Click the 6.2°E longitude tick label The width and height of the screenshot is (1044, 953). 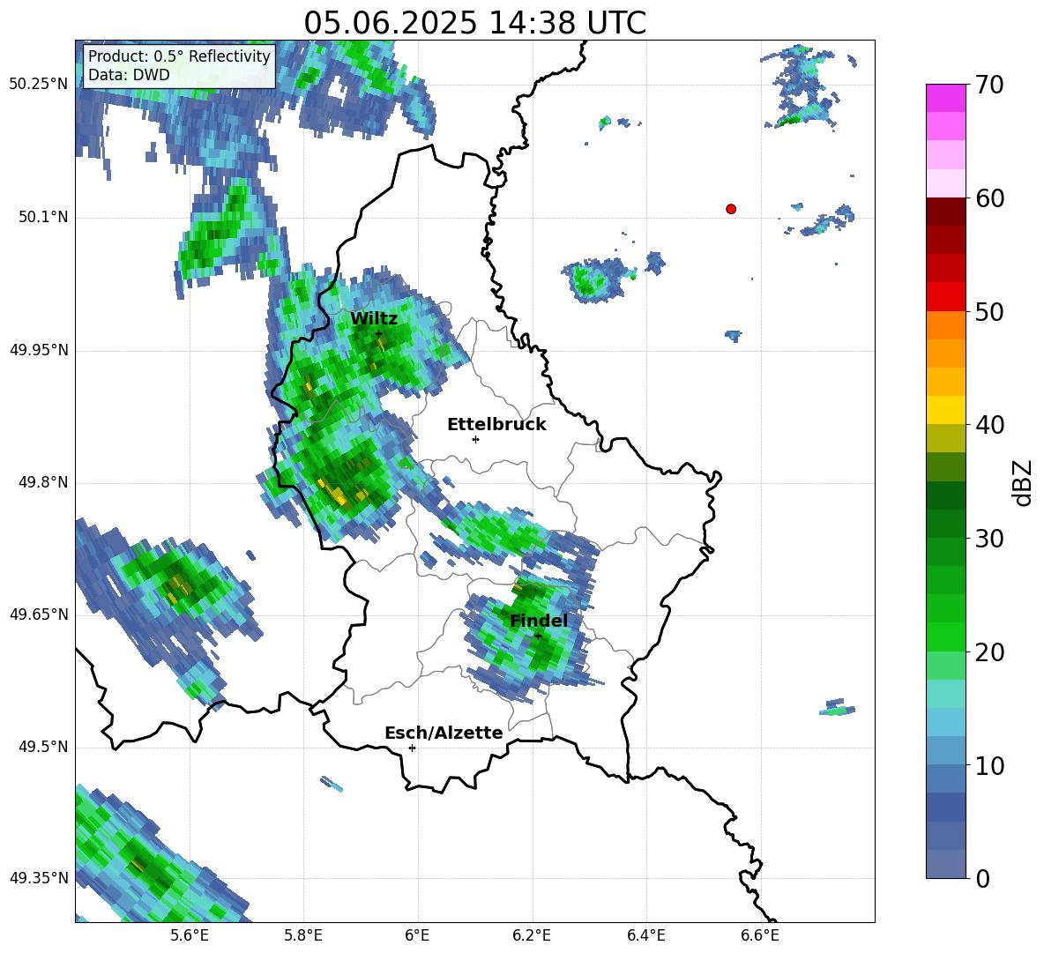coord(532,935)
